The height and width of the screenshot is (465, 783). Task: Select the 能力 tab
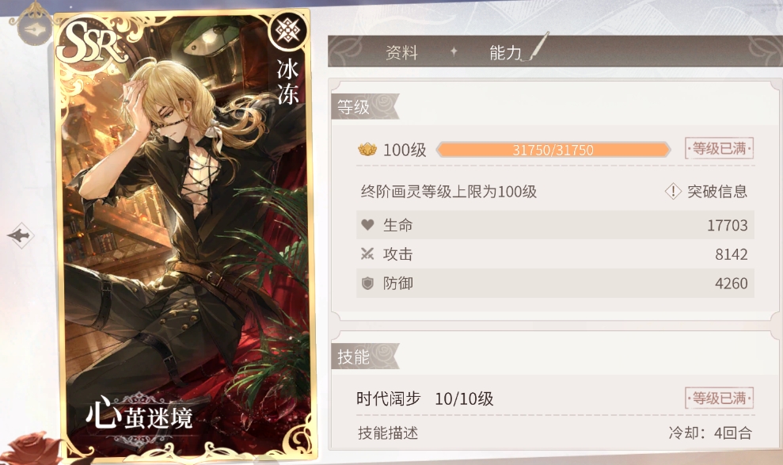(x=505, y=52)
